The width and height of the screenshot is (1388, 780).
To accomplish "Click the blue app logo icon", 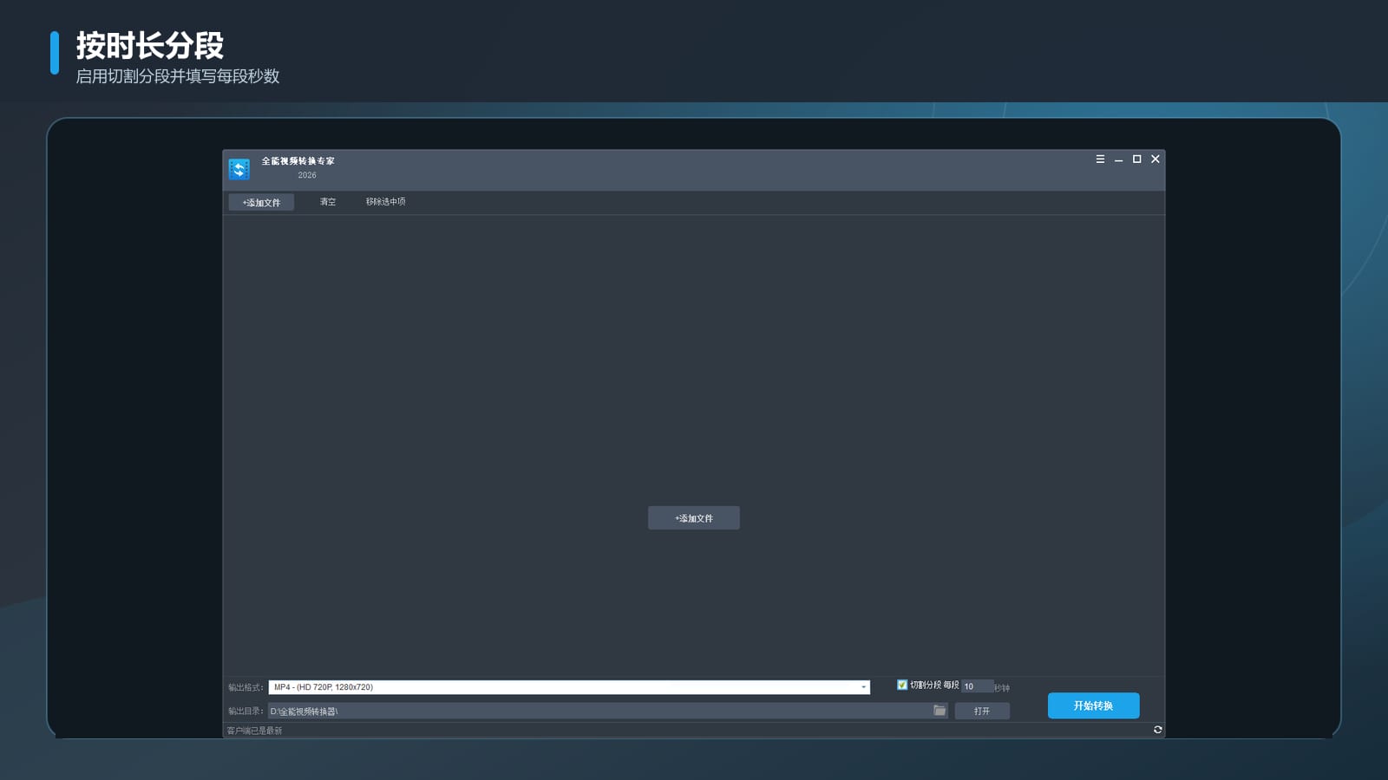I will 239,169.
